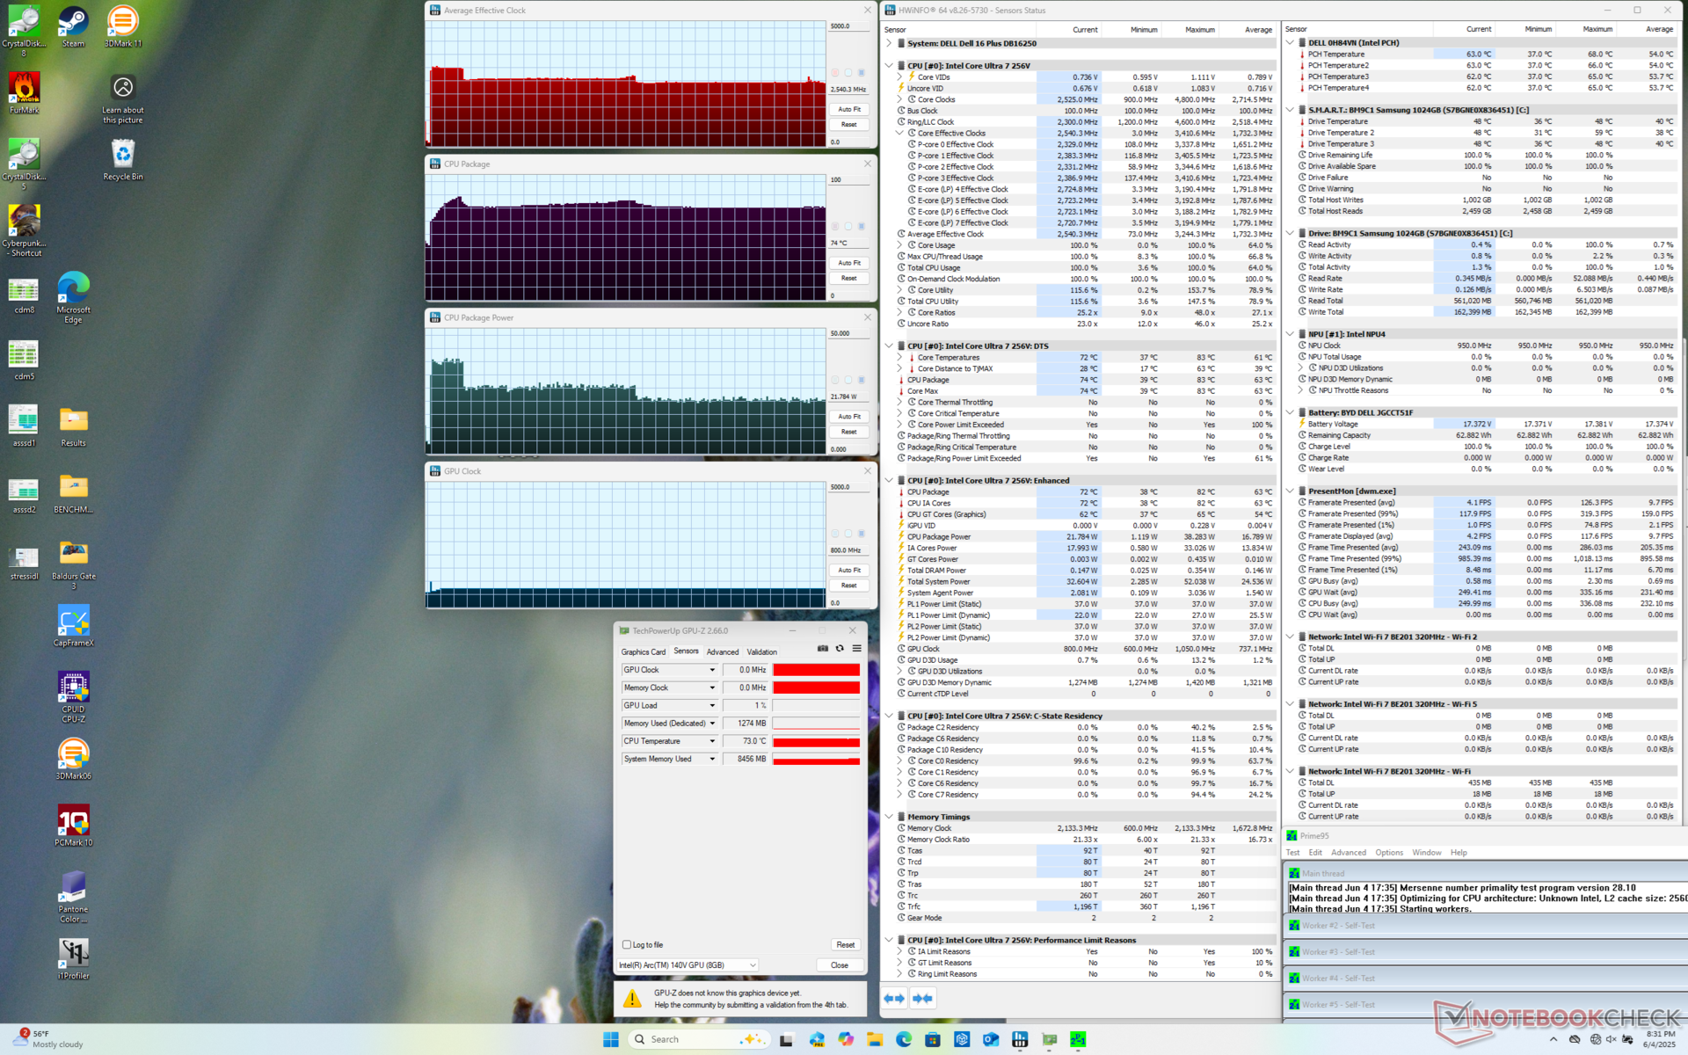This screenshot has width=1688, height=1055.
Task: Click pink color swatch in Average Effective Clock
Action: (834, 73)
